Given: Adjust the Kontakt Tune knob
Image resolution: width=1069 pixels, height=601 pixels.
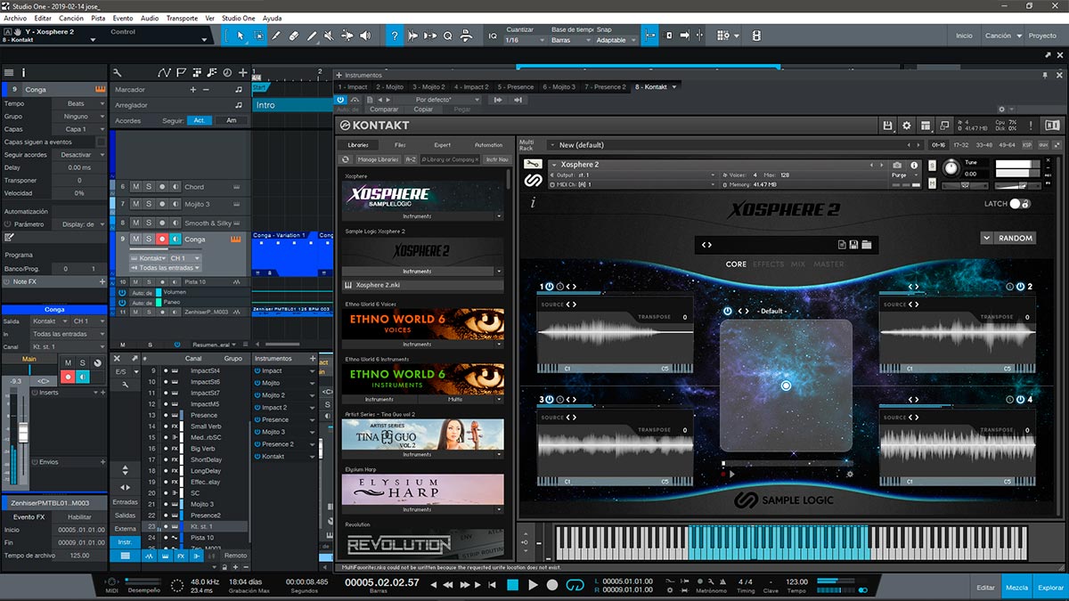Looking at the screenshot, I should click(x=952, y=167).
